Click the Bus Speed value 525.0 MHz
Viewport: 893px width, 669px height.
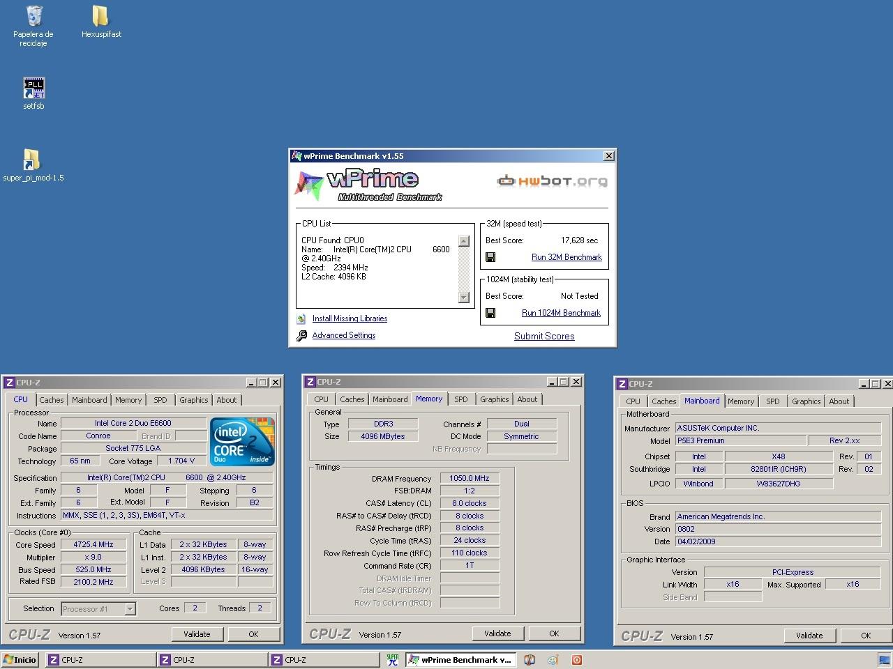point(93,569)
